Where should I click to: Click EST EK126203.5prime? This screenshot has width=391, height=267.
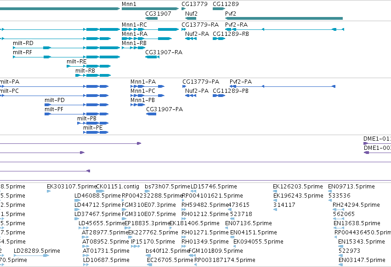click(298, 187)
